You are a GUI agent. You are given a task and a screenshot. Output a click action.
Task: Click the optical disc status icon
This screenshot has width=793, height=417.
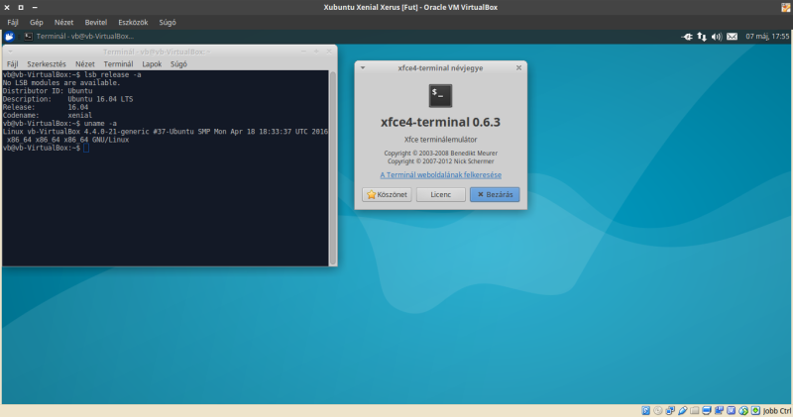coord(658,411)
